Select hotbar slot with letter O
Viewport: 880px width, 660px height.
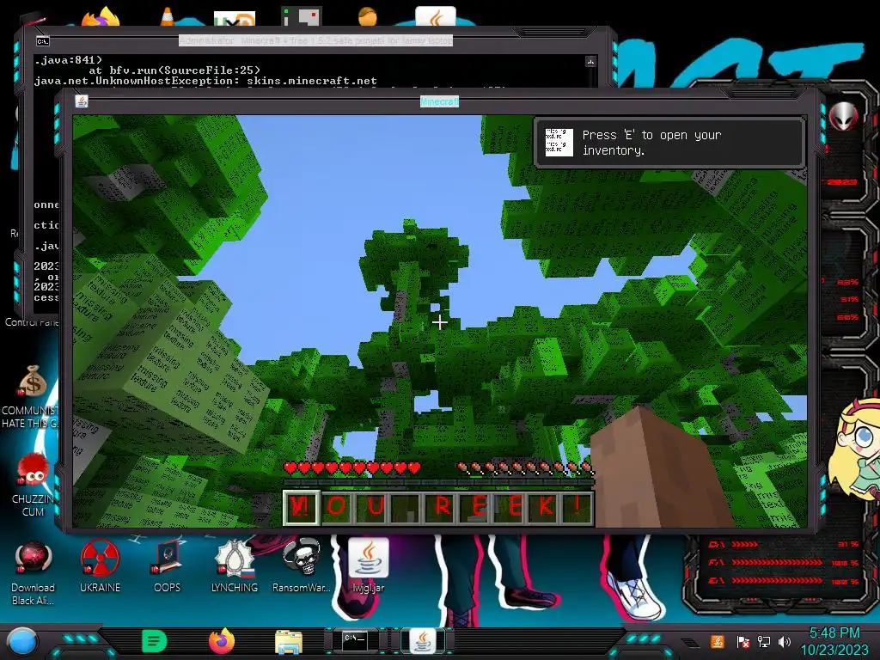(x=336, y=507)
